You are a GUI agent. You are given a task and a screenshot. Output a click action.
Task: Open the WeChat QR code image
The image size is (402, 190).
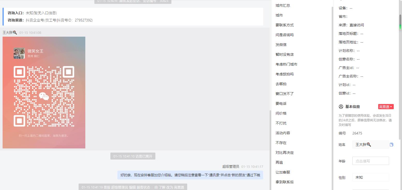[44, 92]
